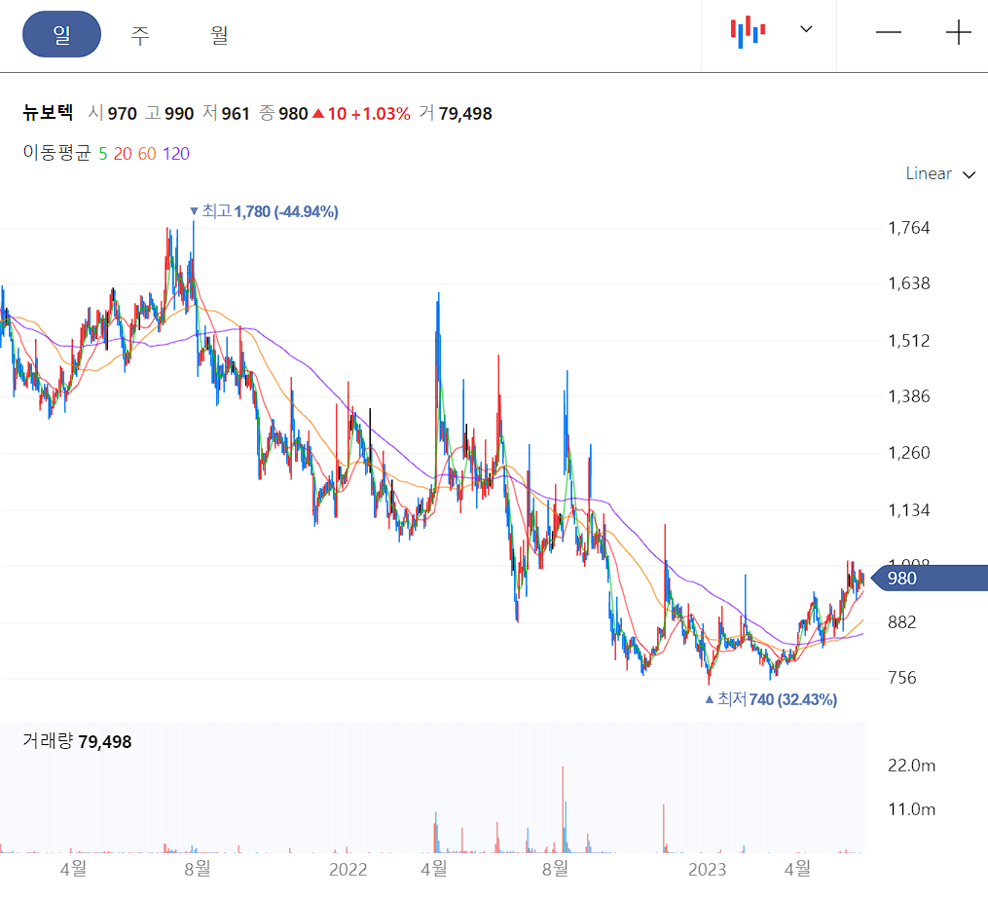Zoom out the chart with minus button
988x898 pixels.
tap(889, 32)
